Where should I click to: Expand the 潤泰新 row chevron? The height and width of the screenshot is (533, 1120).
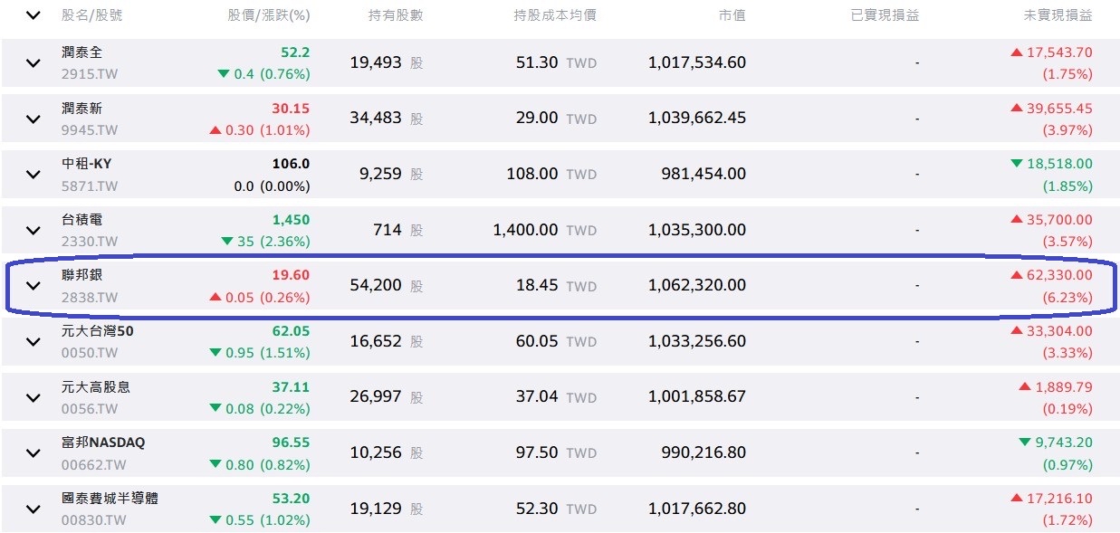coord(34,119)
